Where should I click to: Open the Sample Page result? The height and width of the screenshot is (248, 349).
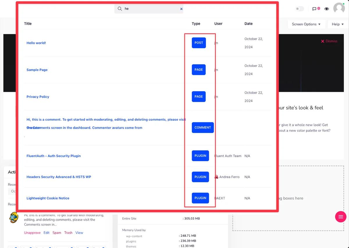pos(37,70)
